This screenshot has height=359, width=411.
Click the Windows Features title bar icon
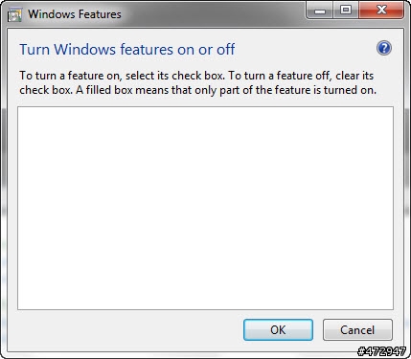point(14,14)
